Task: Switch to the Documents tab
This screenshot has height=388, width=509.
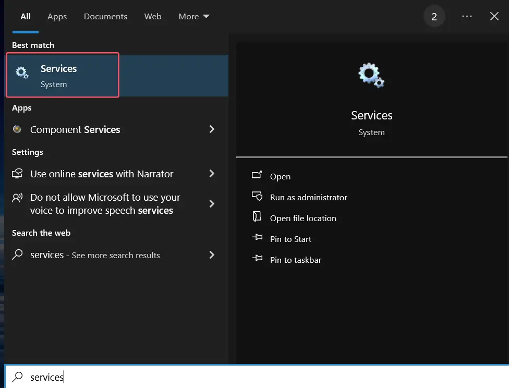Action: pos(105,17)
